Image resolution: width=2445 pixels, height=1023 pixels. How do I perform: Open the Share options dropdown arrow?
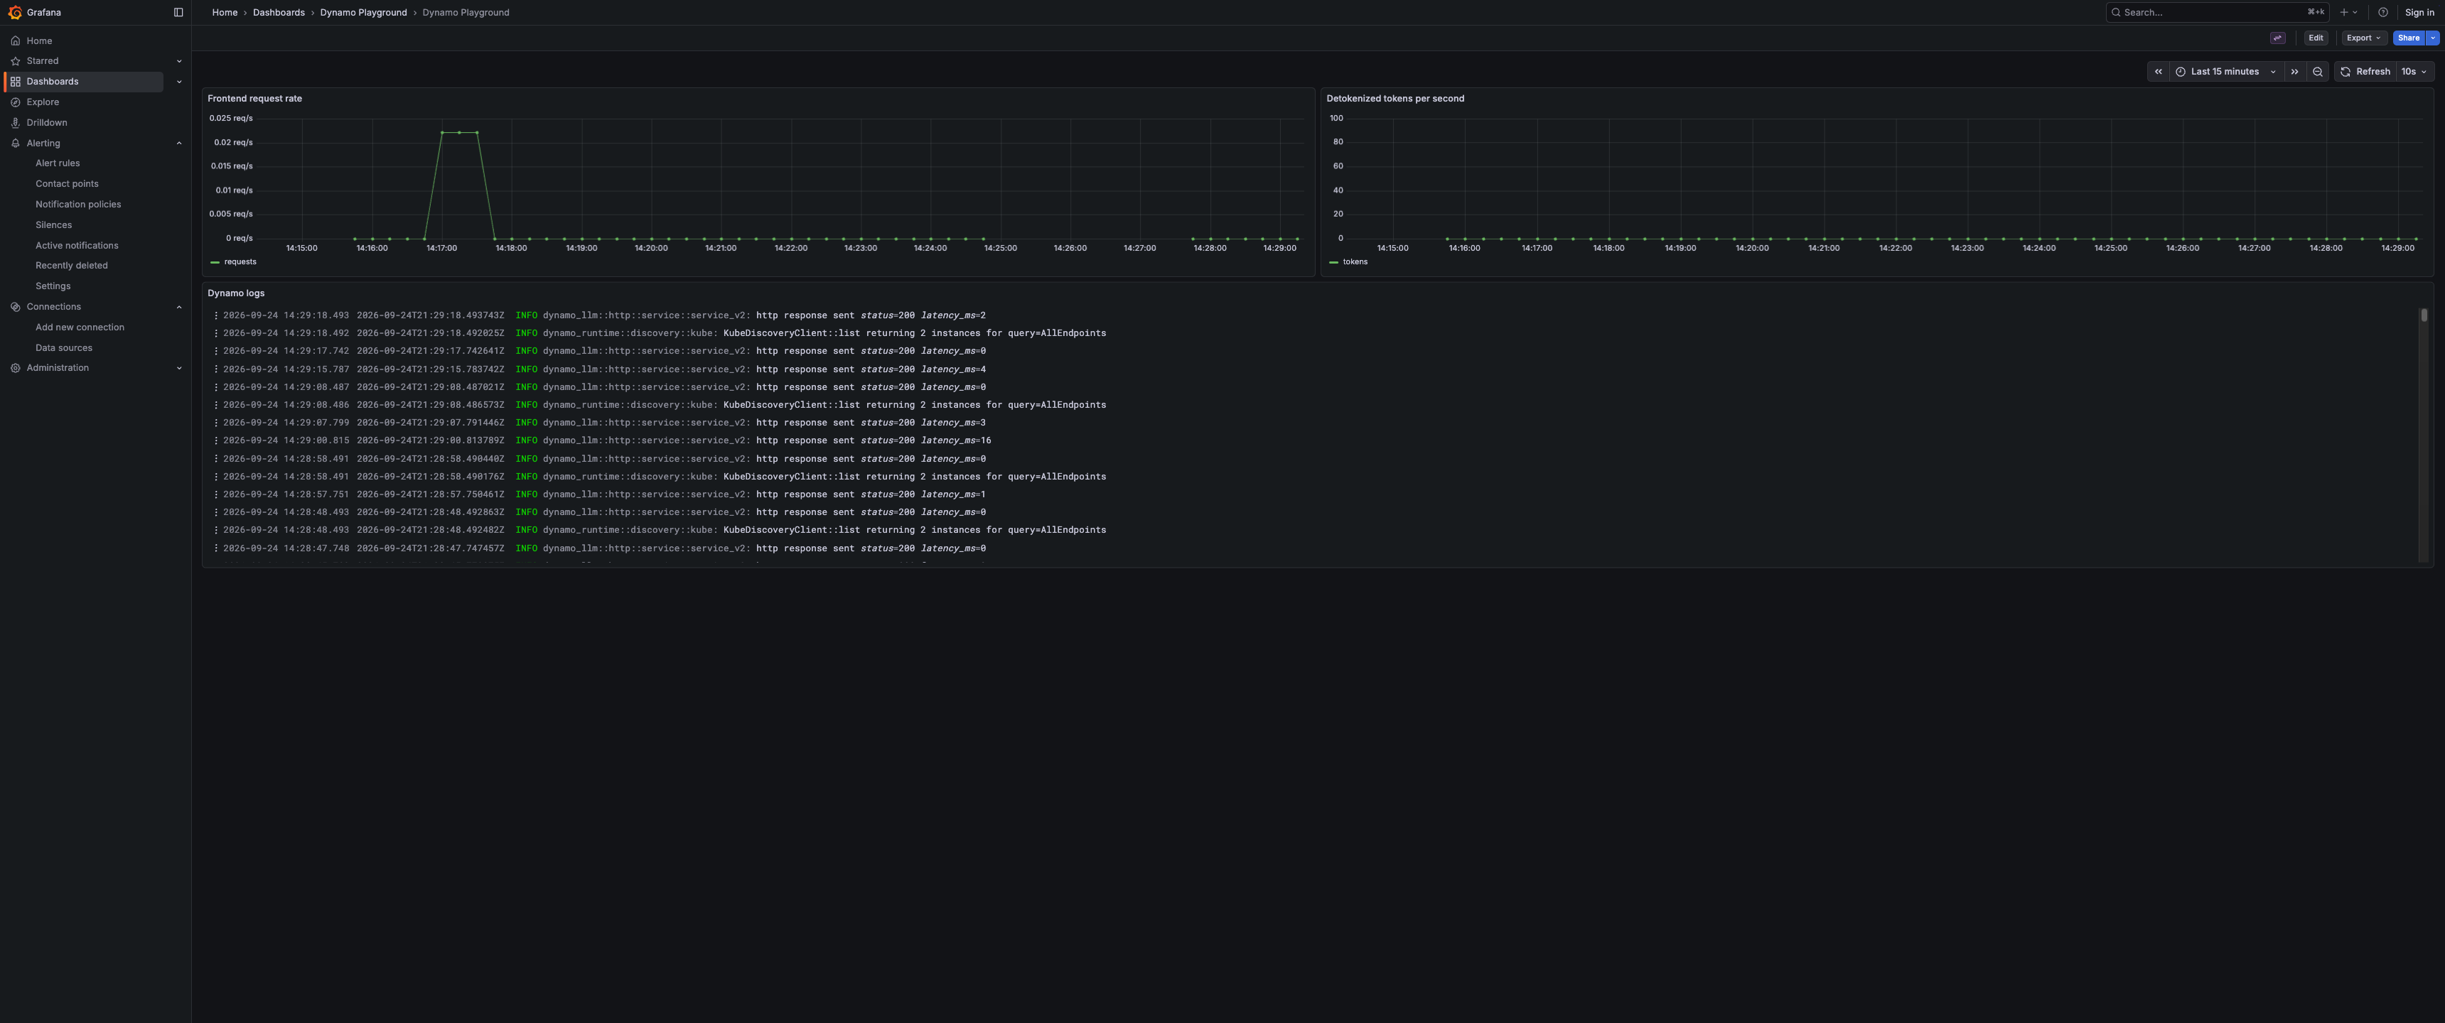[x=2433, y=38]
